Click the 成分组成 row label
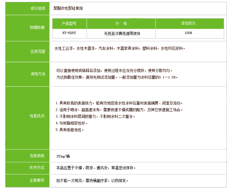Screen dimensions: 232x193 (x=38, y=9)
